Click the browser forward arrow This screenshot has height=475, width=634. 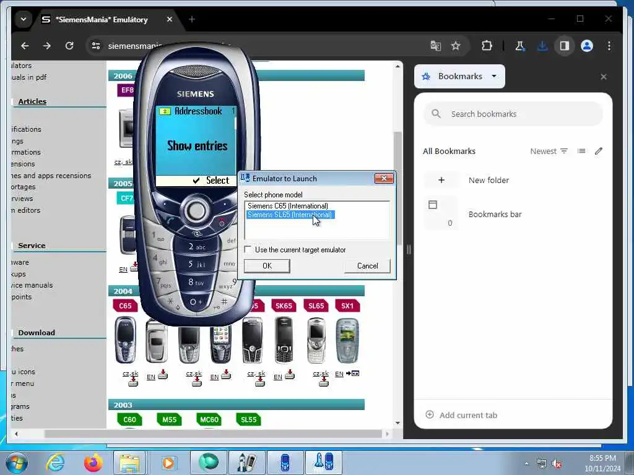[x=47, y=46]
